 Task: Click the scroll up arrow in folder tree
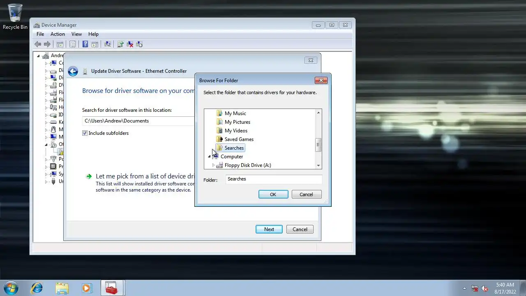[318, 113]
